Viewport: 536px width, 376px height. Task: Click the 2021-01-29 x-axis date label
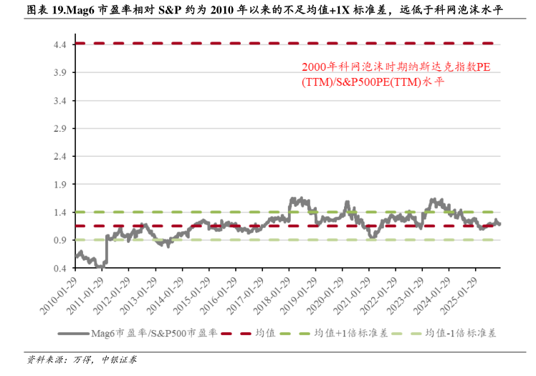tap(353, 295)
